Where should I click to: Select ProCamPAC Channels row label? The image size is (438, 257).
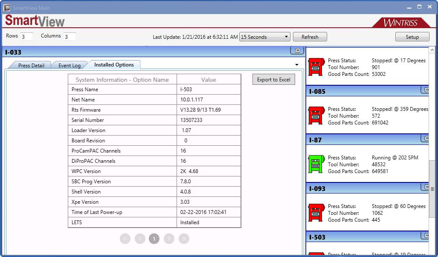tap(96, 151)
